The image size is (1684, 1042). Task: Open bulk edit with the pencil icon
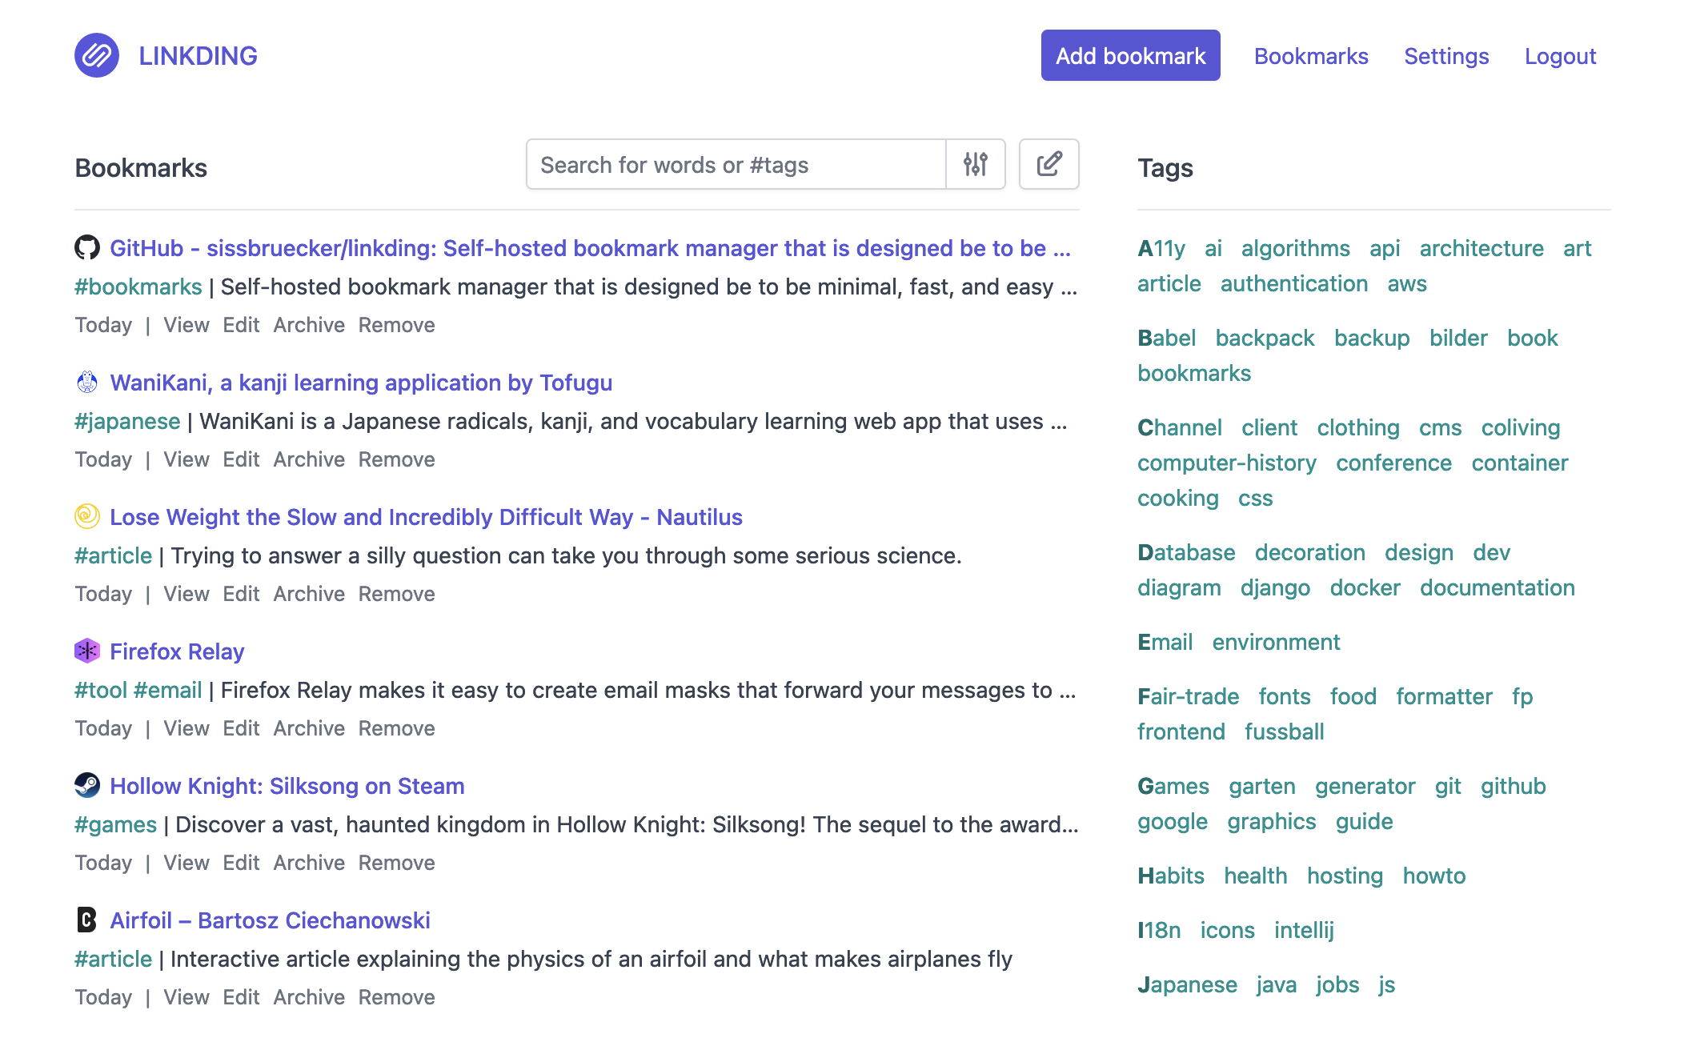(1048, 164)
